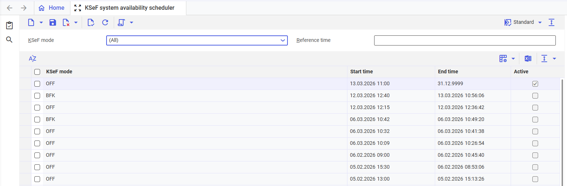Click the Export to Excel icon
This screenshot has height=186, width=567.
(x=528, y=59)
